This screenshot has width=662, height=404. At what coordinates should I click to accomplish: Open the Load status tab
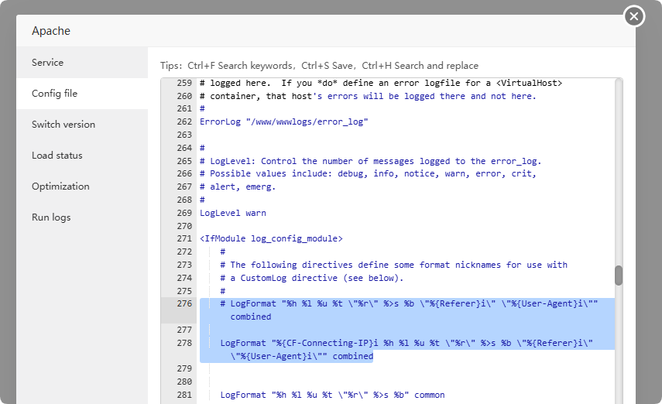coord(57,156)
